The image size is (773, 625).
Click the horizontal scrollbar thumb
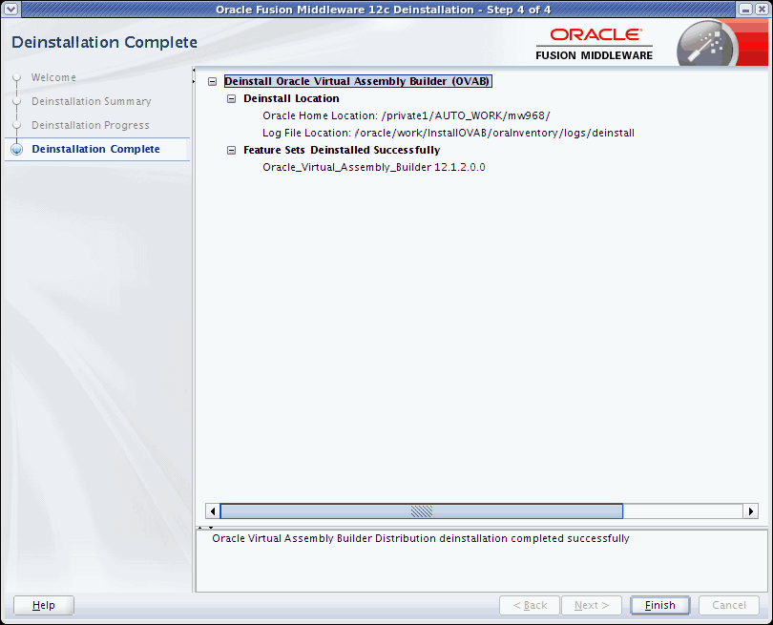(422, 511)
